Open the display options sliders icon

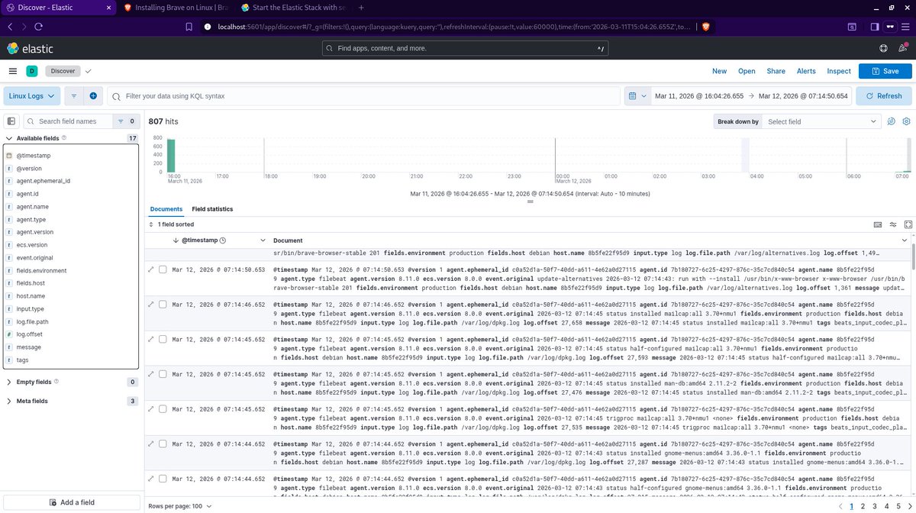click(x=892, y=224)
